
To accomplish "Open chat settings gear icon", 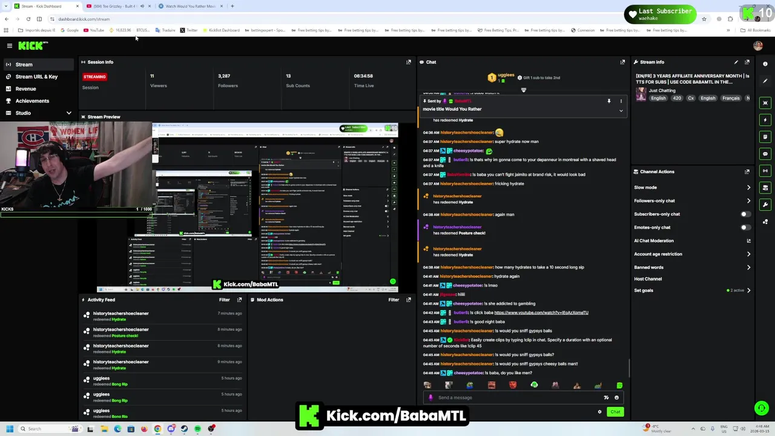I will click(x=600, y=412).
